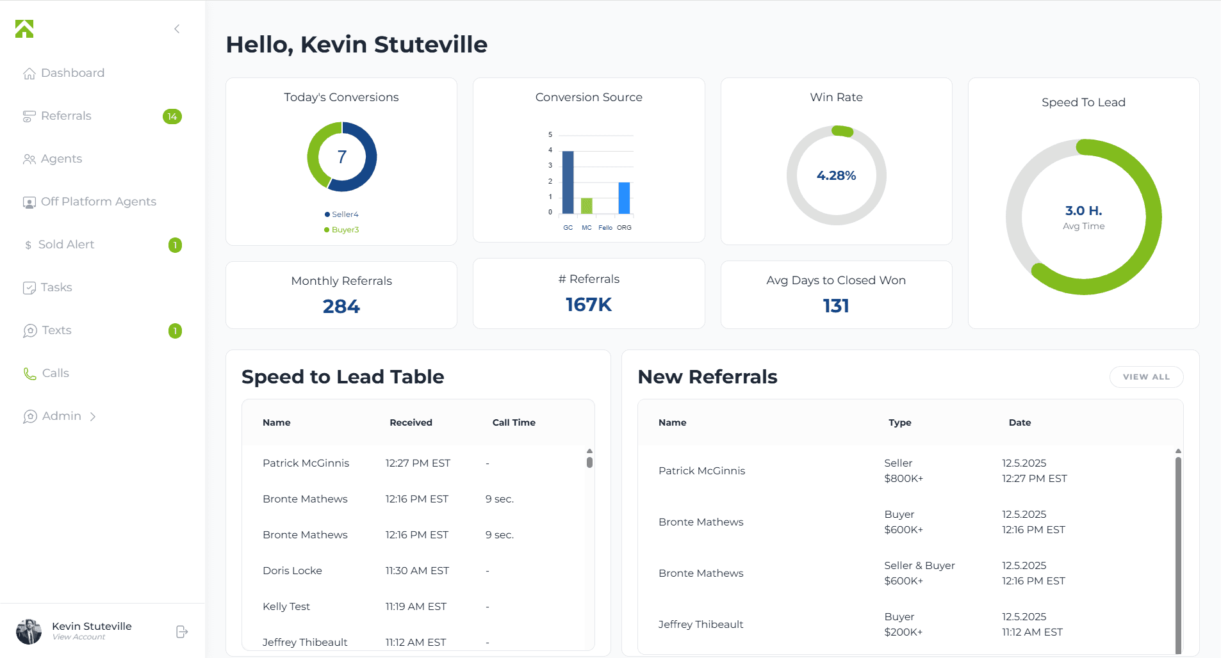This screenshot has width=1221, height=658.
Task: Click the logout icon beside Kevin Stuteville
Action: click(x=182, y=632)
